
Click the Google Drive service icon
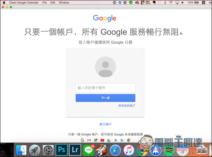point(109,140)
